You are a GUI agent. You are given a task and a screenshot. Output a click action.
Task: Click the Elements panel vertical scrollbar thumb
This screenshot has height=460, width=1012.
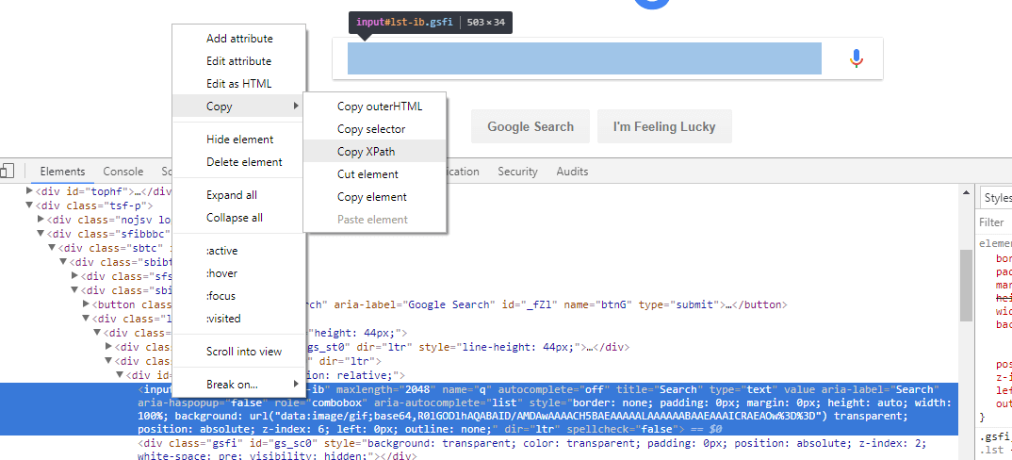966,286
